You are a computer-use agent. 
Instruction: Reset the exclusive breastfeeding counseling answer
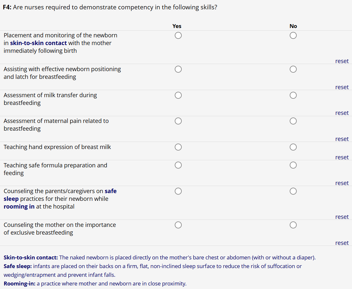[342, 243]
